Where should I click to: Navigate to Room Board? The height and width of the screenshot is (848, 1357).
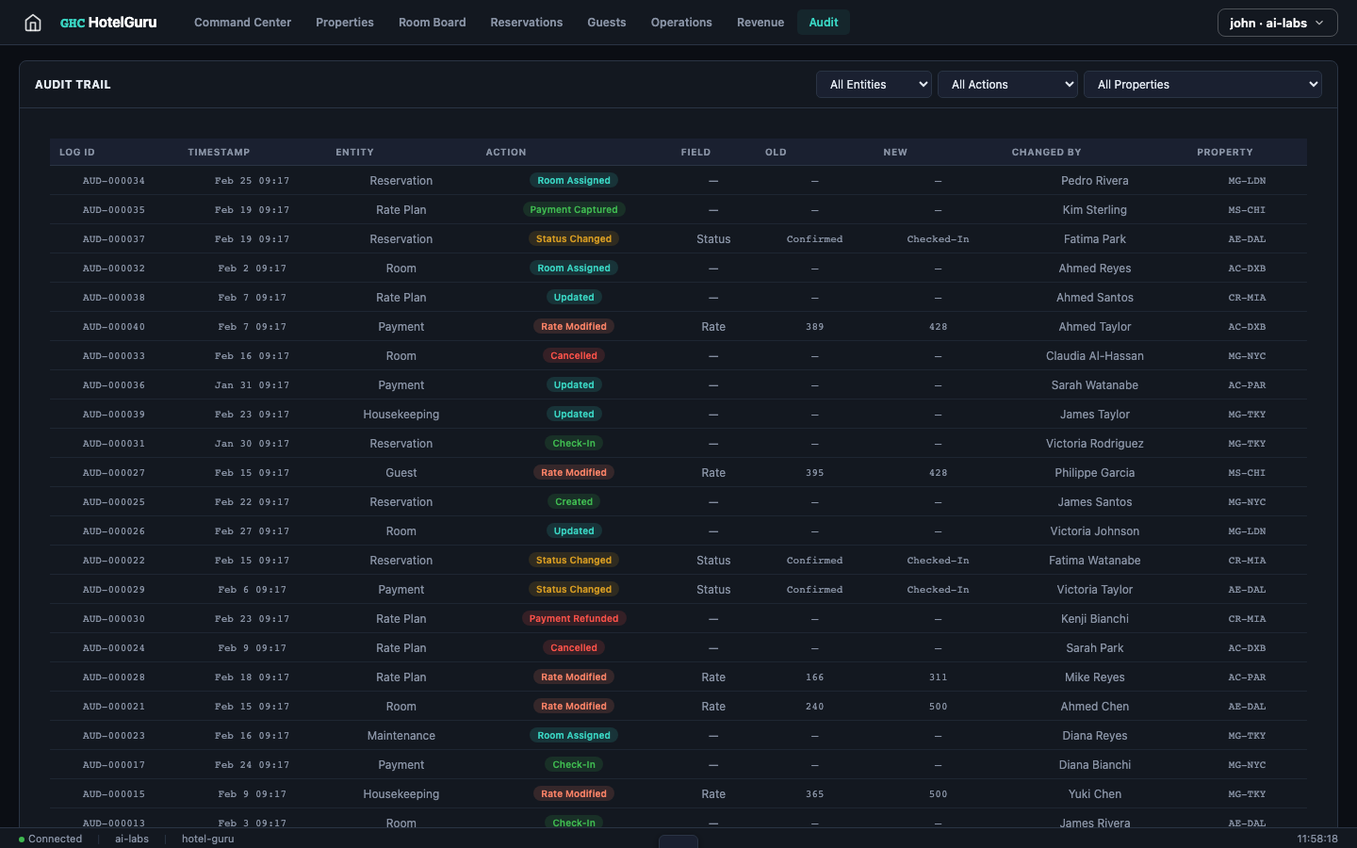pos(432,22)
